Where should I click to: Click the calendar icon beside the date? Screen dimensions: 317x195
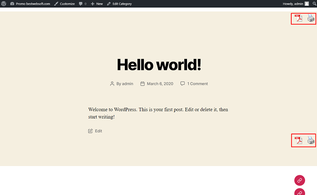[x=143, y=84]
